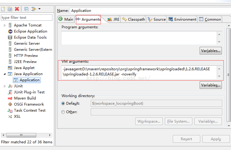Click the Java Applet icon
Viewport: 231px width, 150px height.
click(10, 68)
